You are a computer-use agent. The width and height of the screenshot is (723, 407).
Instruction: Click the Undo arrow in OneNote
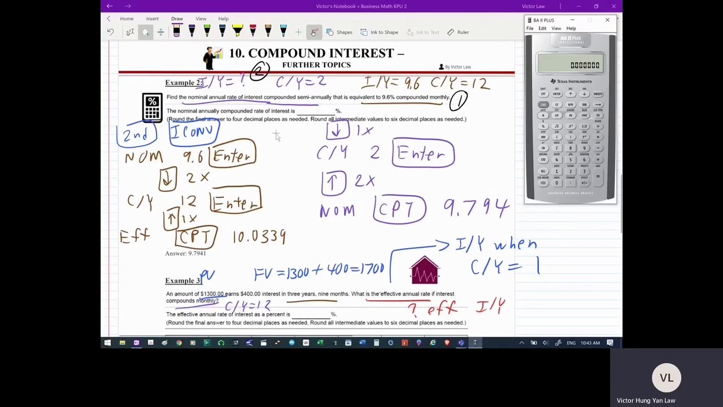click(x=111, y=32)
